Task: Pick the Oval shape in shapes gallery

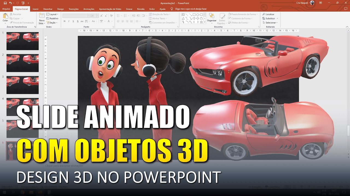Action: (197, 14)
